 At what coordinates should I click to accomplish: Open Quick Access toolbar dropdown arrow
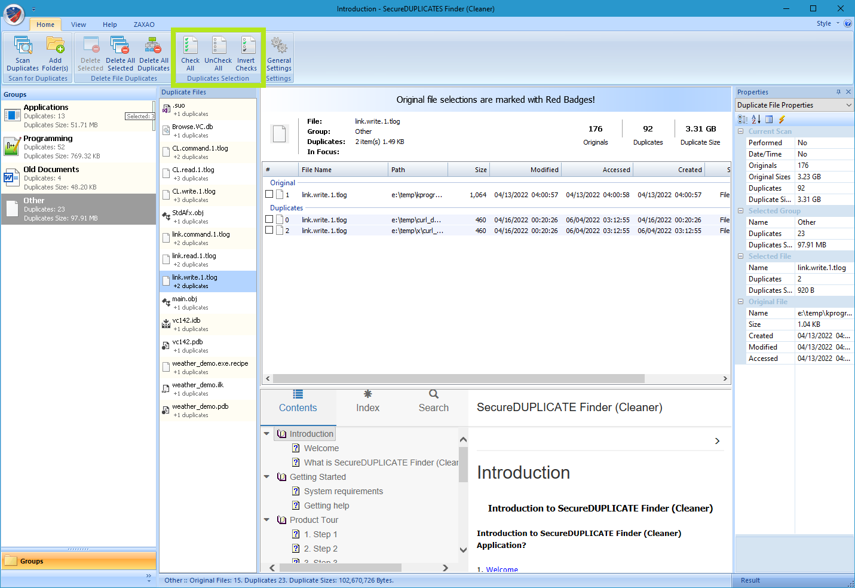[33, 10]
